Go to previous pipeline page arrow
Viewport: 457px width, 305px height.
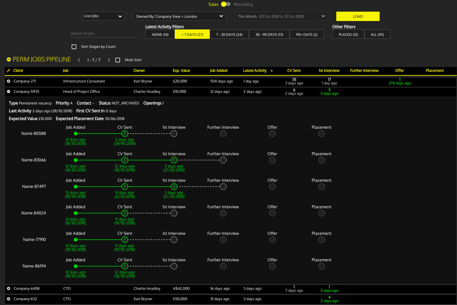[x=79, y=60]
